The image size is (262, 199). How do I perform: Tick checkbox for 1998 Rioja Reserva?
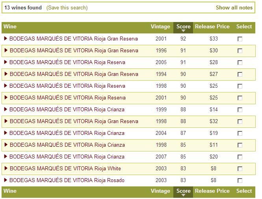(x=240, y=86)
